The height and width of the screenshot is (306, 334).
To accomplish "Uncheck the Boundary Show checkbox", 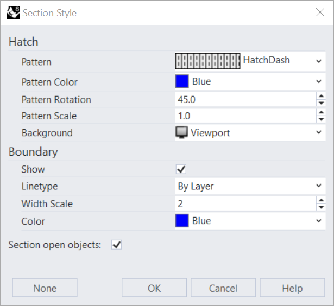I will [x=181, y=169].
